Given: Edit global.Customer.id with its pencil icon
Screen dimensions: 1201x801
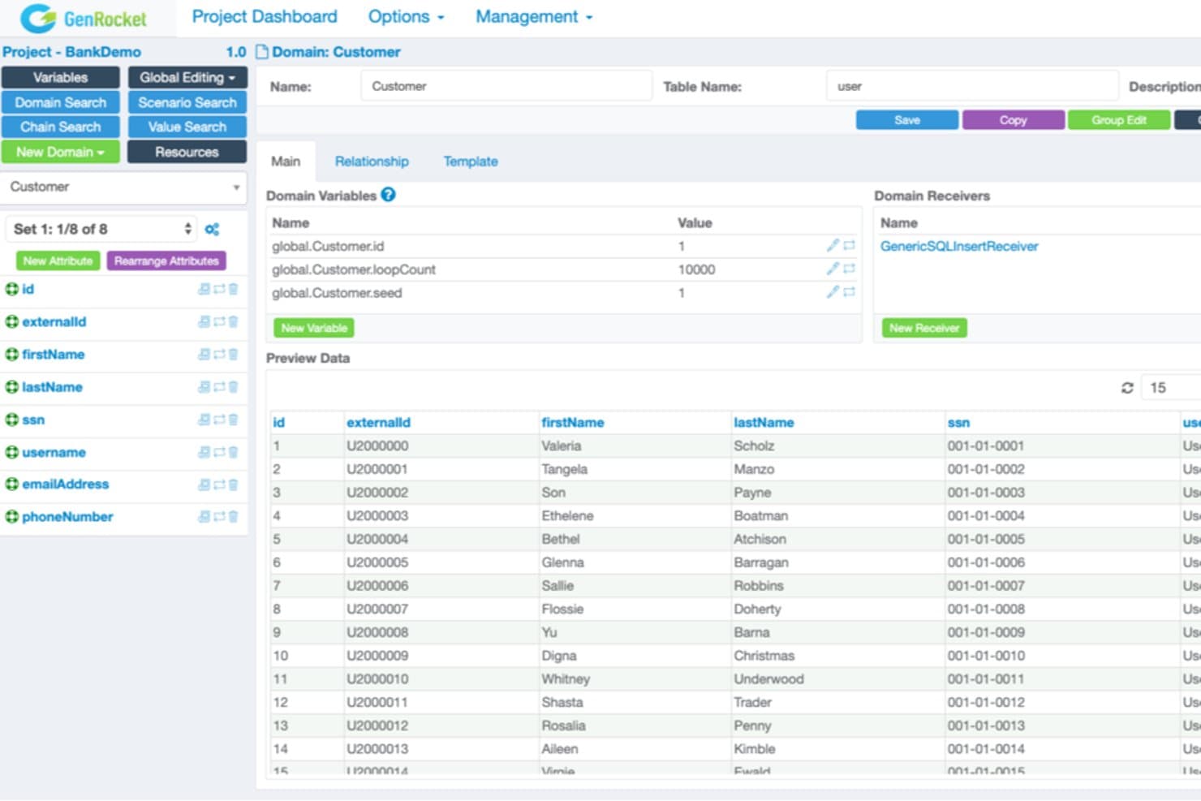Looking at the screenshot, I should tap(833, 245).
